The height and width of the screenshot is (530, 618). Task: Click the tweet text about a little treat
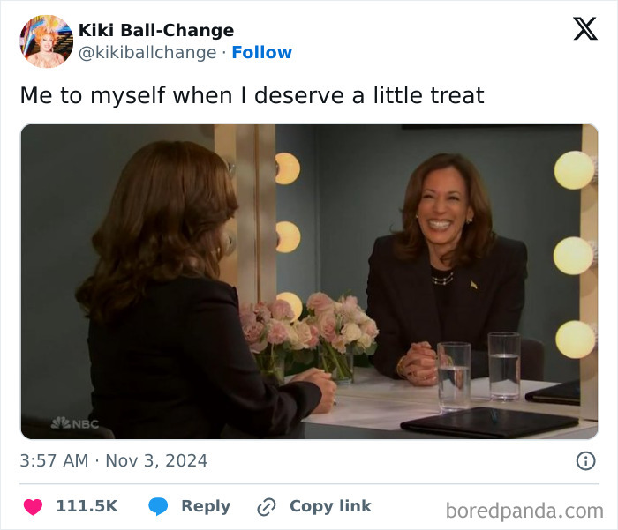point(252,95)
